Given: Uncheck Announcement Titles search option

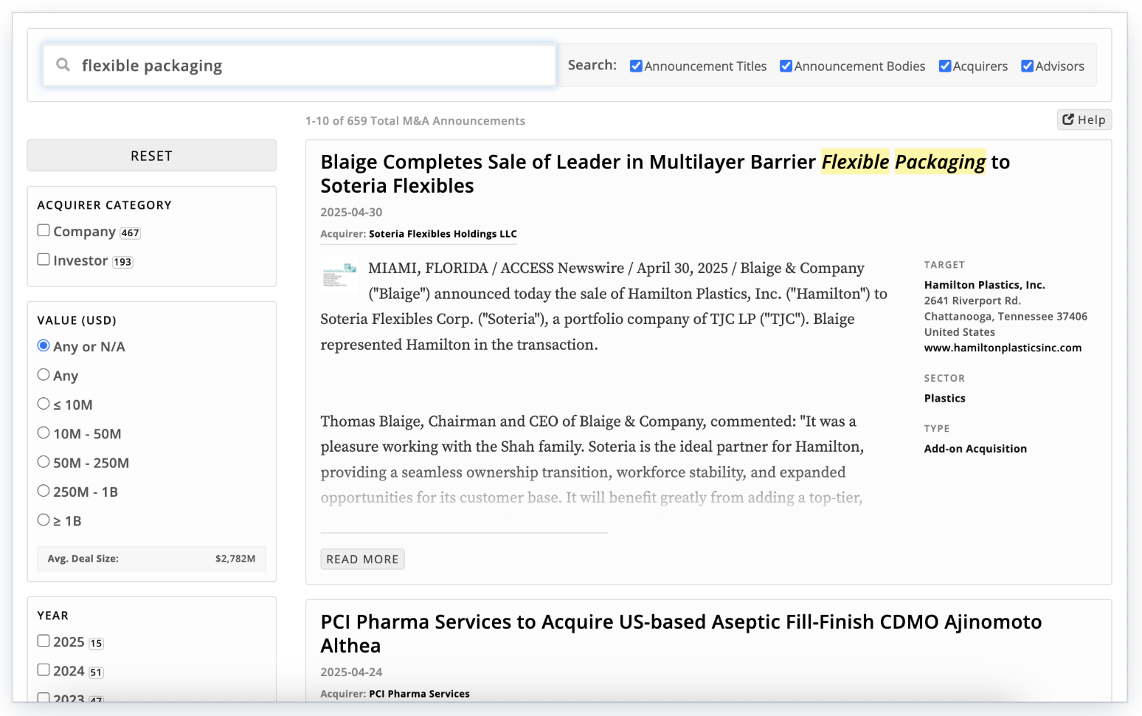Looking at the screenshot, I should tap(636, 66).
